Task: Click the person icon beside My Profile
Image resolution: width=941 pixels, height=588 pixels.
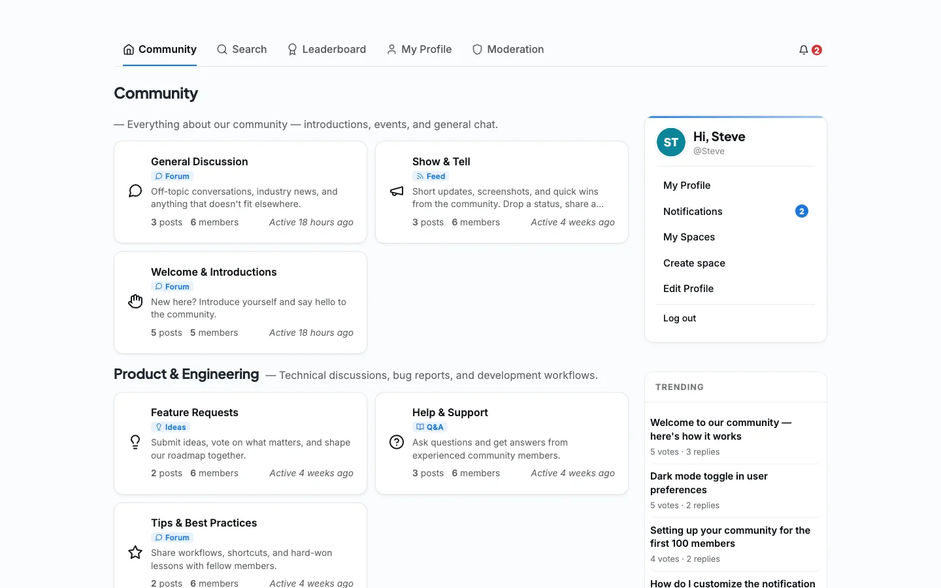Action: (x=391, y=50)
